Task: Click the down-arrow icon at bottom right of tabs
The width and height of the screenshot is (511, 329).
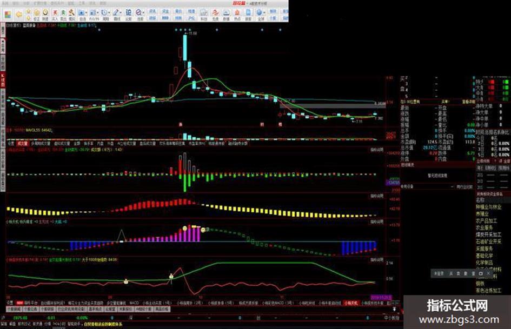Action: click(x=394, y=308)
